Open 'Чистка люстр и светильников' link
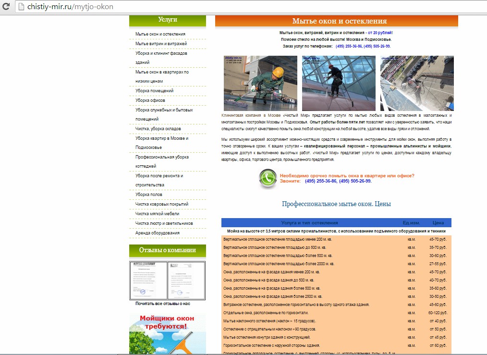This screenshot has height=355, width=487. (164, 223)
